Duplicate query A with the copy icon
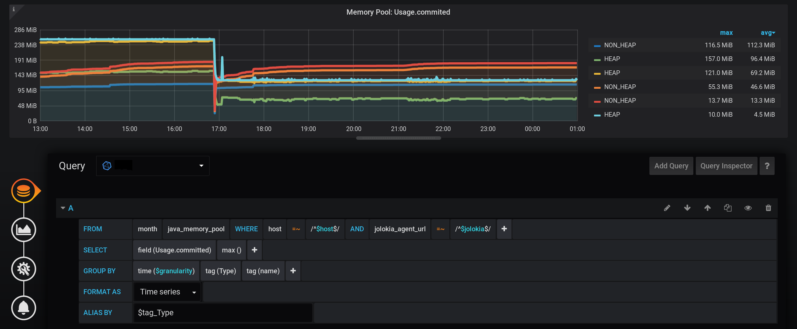 tap(728, 208)
